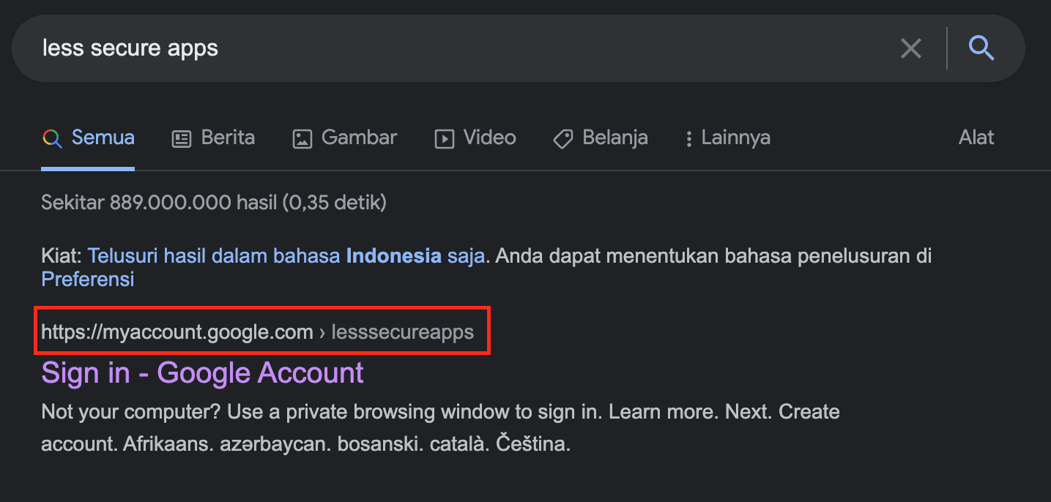Open the Sign in - Google Account result

point(202,373)
